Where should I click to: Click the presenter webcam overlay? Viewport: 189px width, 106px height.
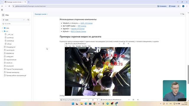tap(175, 91)
